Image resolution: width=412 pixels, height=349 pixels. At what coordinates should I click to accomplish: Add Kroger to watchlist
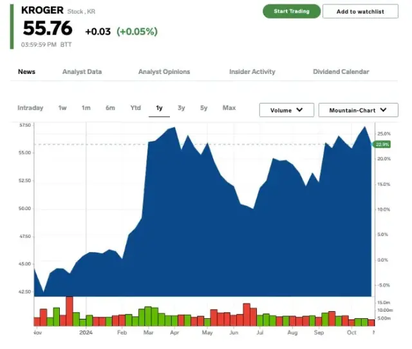tap(360, 11)
